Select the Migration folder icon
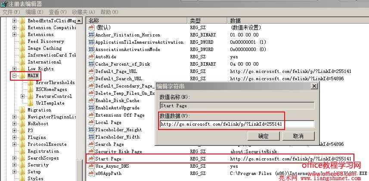The width and height of the screenshot is (369, 181). pos(22,110)
